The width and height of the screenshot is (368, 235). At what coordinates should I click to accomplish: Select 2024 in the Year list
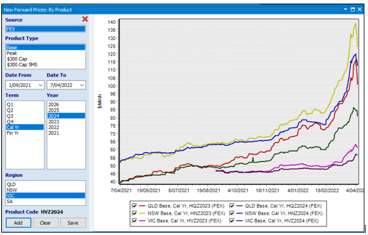click(x=66, y=116)
